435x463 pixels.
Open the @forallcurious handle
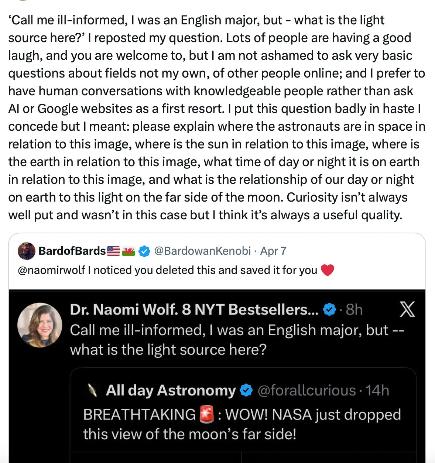point(306,390)
